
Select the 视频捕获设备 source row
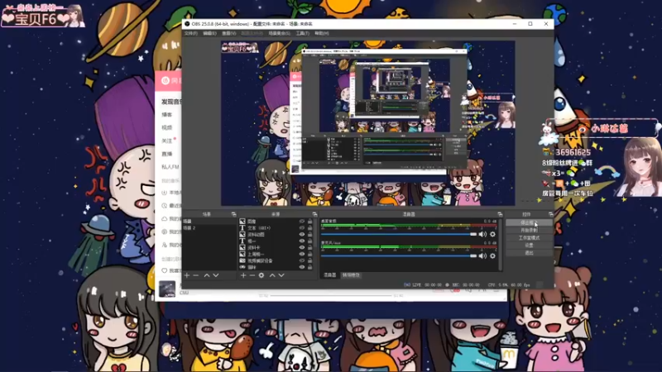click(x=276, y=260)
